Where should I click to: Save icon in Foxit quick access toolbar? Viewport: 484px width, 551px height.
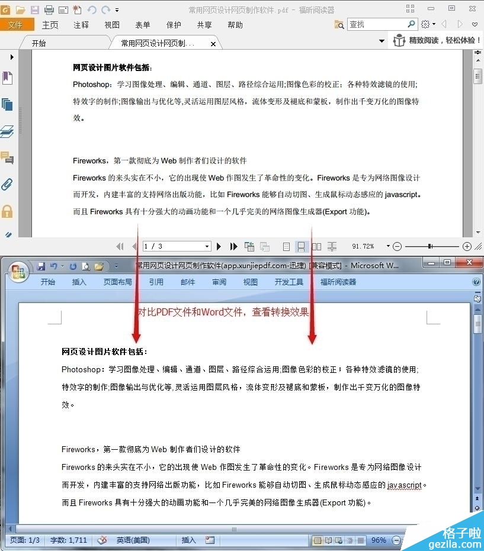click(34, 9)
